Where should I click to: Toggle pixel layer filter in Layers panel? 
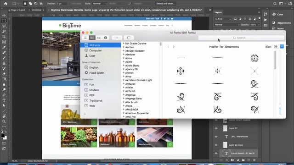[235, 19]
